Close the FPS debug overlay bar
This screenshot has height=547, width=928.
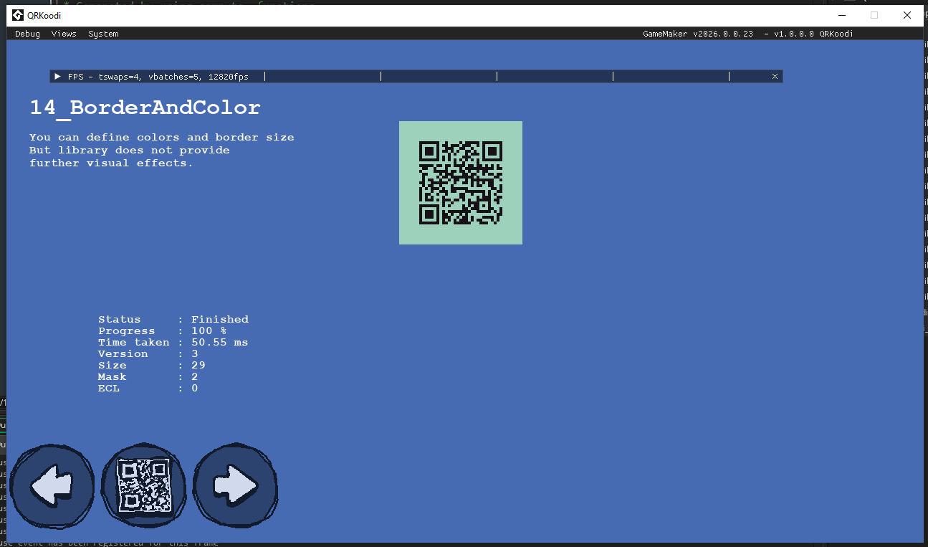pyautogui.click(x=775, y=76)
